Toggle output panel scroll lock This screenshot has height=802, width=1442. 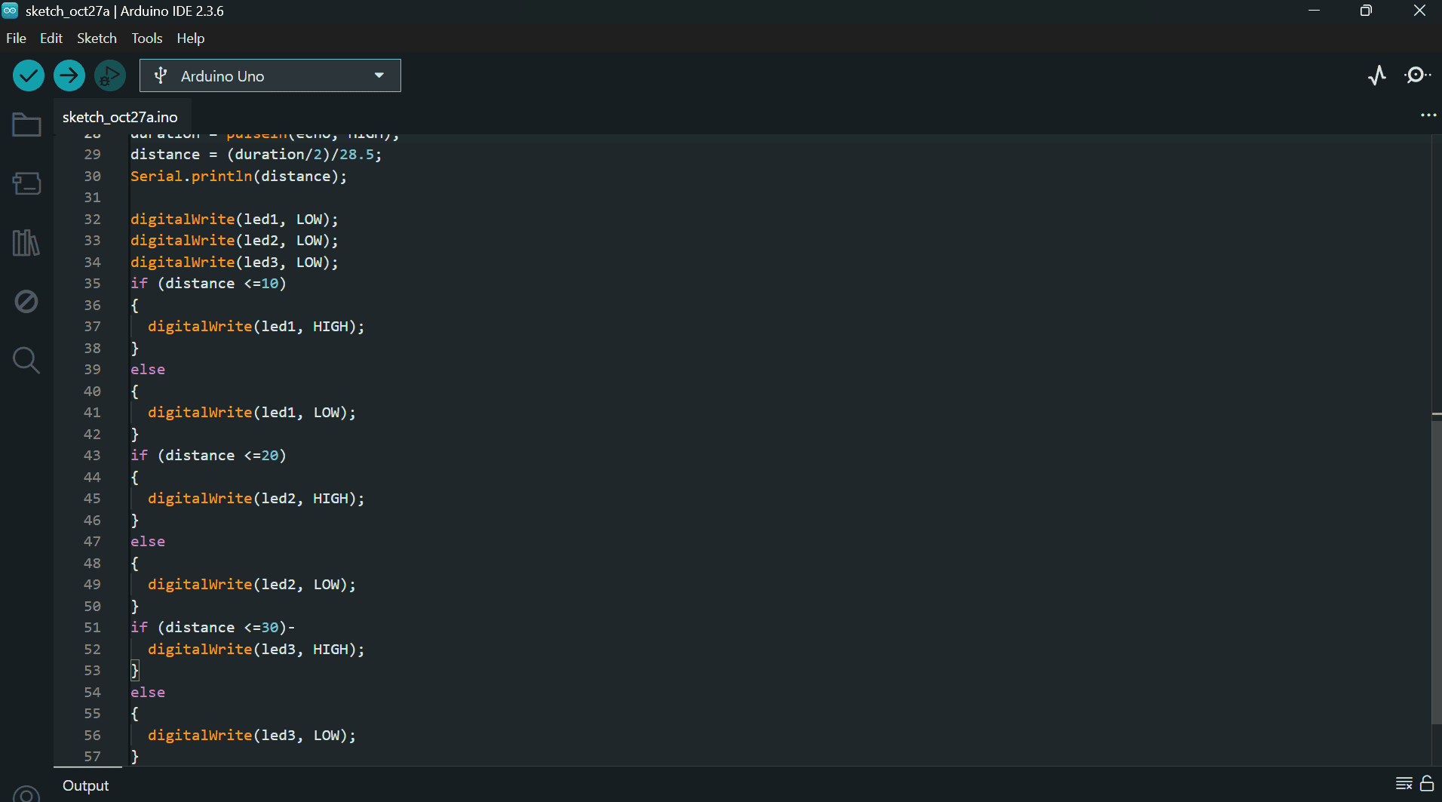point(1427,783)
